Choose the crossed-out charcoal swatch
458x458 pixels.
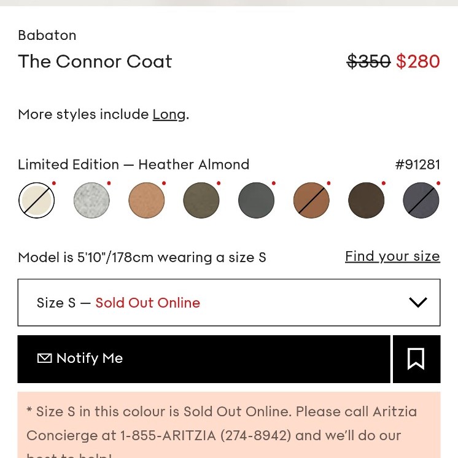(x=421, y=201)
